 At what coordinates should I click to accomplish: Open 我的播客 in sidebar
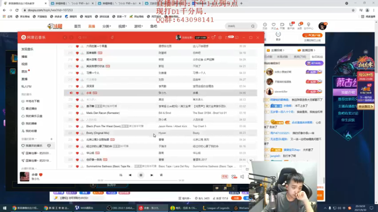pyautogui.click(x=29, y=123)
